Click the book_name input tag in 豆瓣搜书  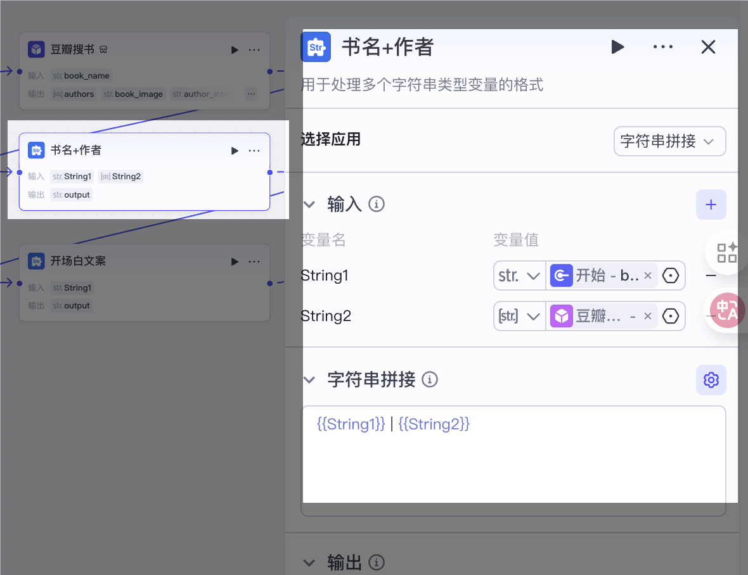tap(81, 76)
